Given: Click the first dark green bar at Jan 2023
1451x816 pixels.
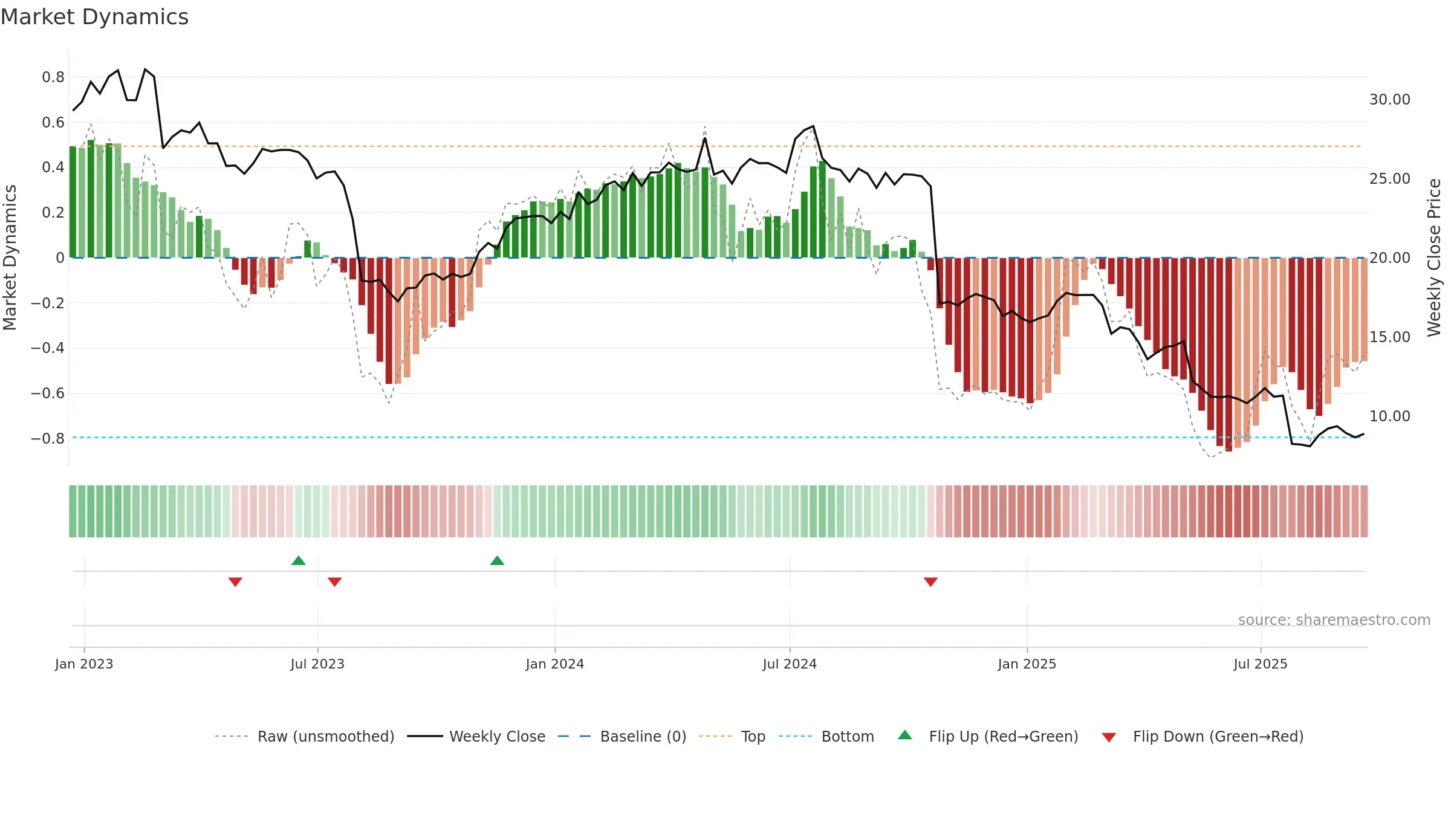Looking at the screenshot, I should 73,202.
